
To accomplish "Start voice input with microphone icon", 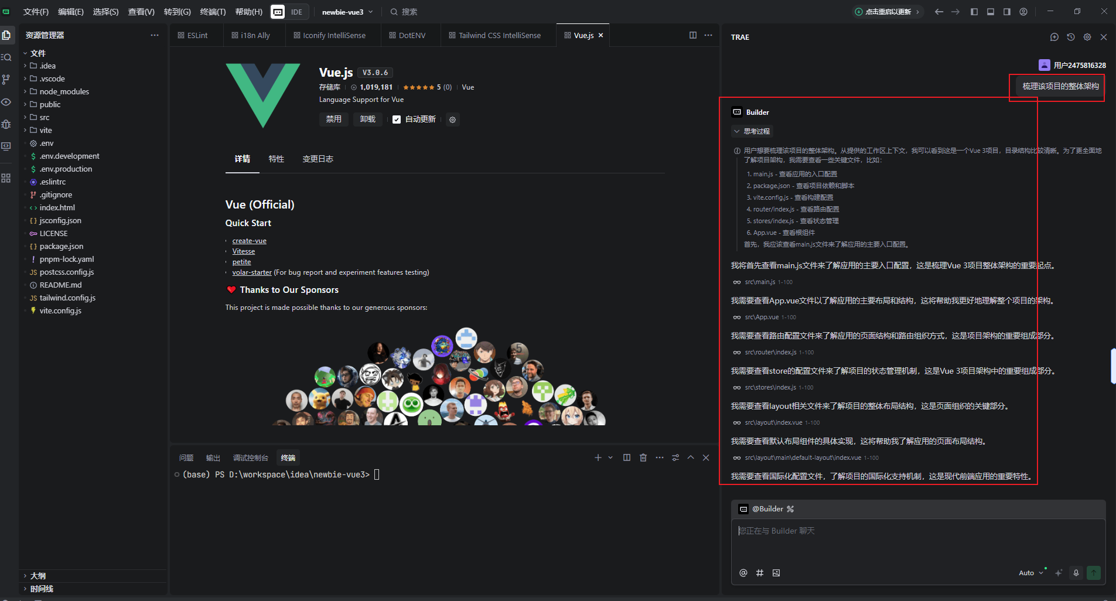I will click(x=1076, y=573).
